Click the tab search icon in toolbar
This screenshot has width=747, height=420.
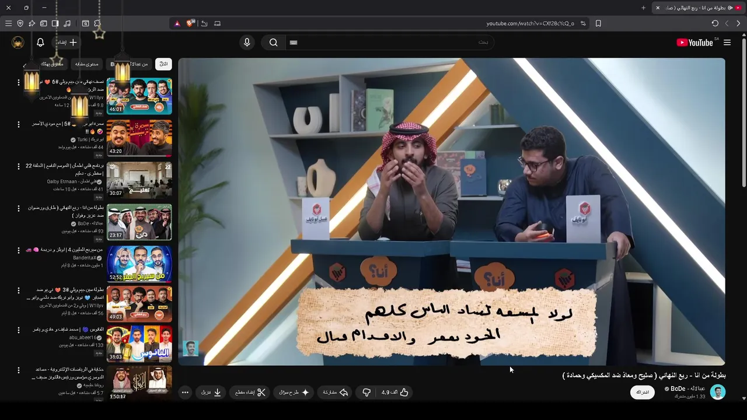coord(85,23)
